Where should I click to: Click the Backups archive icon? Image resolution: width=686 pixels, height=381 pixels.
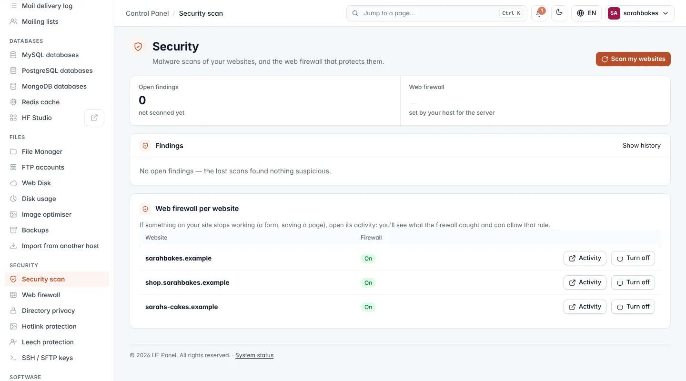[x=13, y=230]
